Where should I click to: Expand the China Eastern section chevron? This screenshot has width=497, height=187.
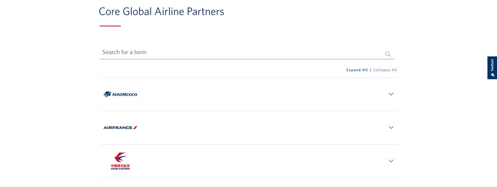(391, 161)
